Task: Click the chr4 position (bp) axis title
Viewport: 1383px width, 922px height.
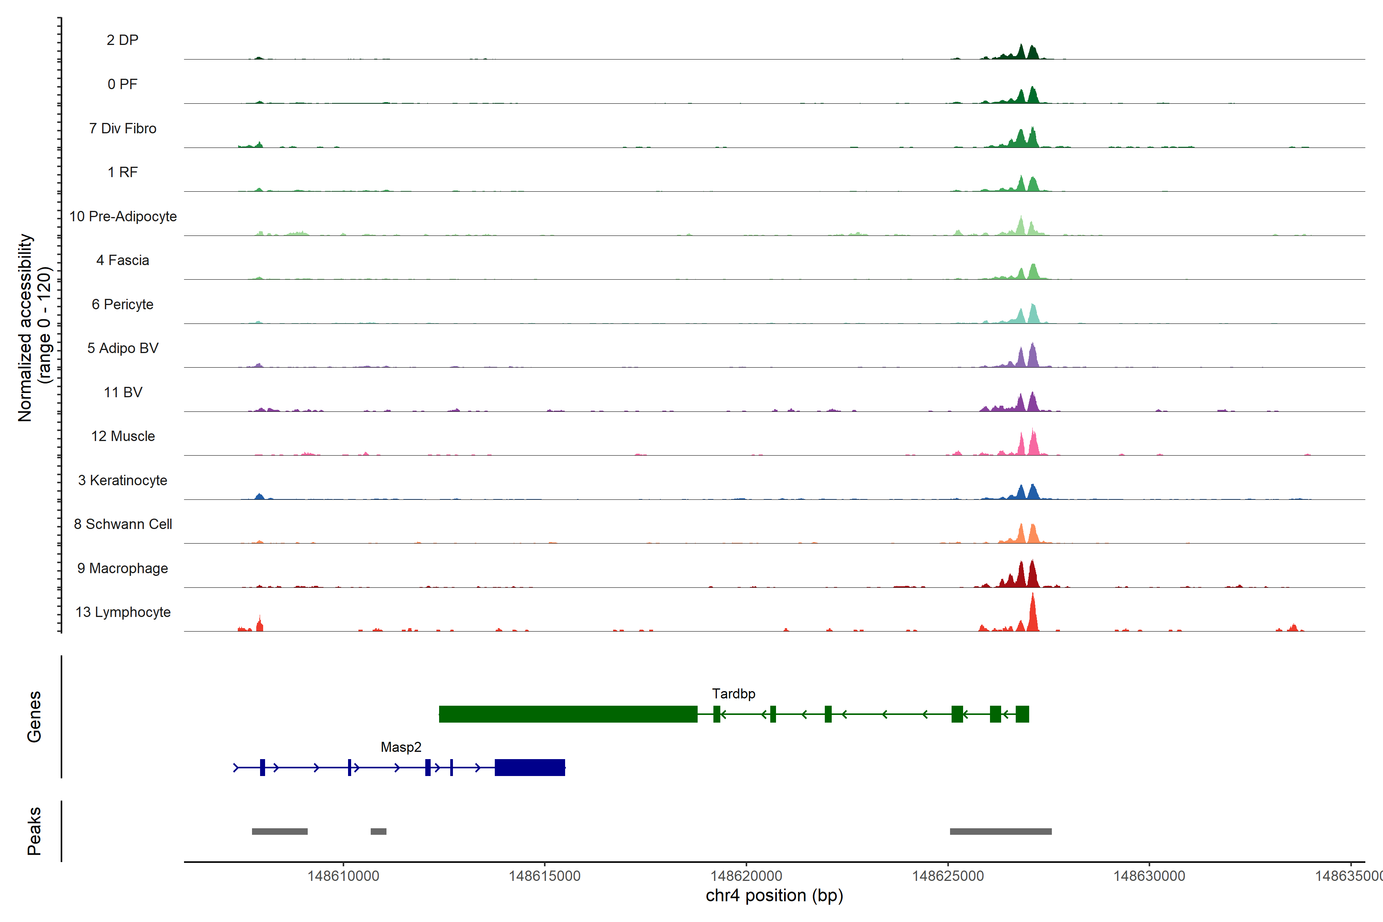Action: [x=774, y=895]
